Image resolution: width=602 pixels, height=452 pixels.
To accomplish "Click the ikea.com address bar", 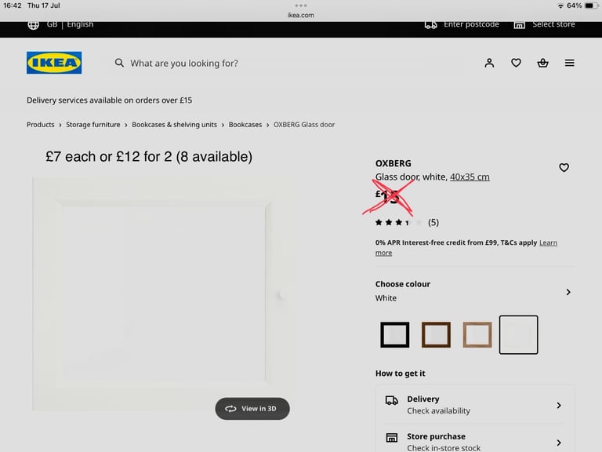I will 301,15.
